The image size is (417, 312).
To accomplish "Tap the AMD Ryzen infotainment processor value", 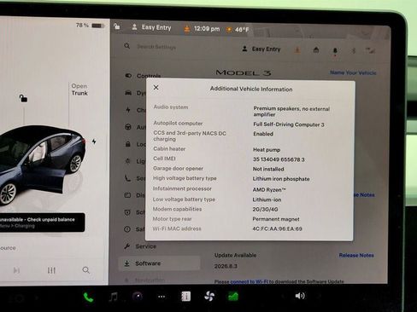I will [x=269, y=189].
